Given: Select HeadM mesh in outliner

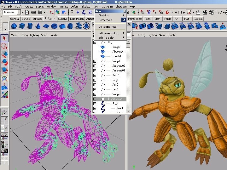Looking at the screenshot, I should click(117, 56).
